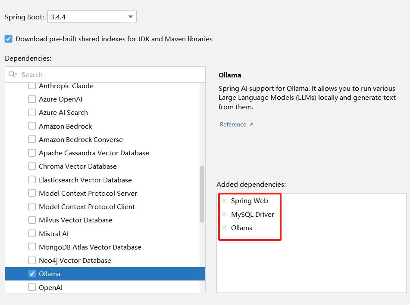Check the Amazon Bedrock checkbox

pyautogui.click(x=32, y=126)
